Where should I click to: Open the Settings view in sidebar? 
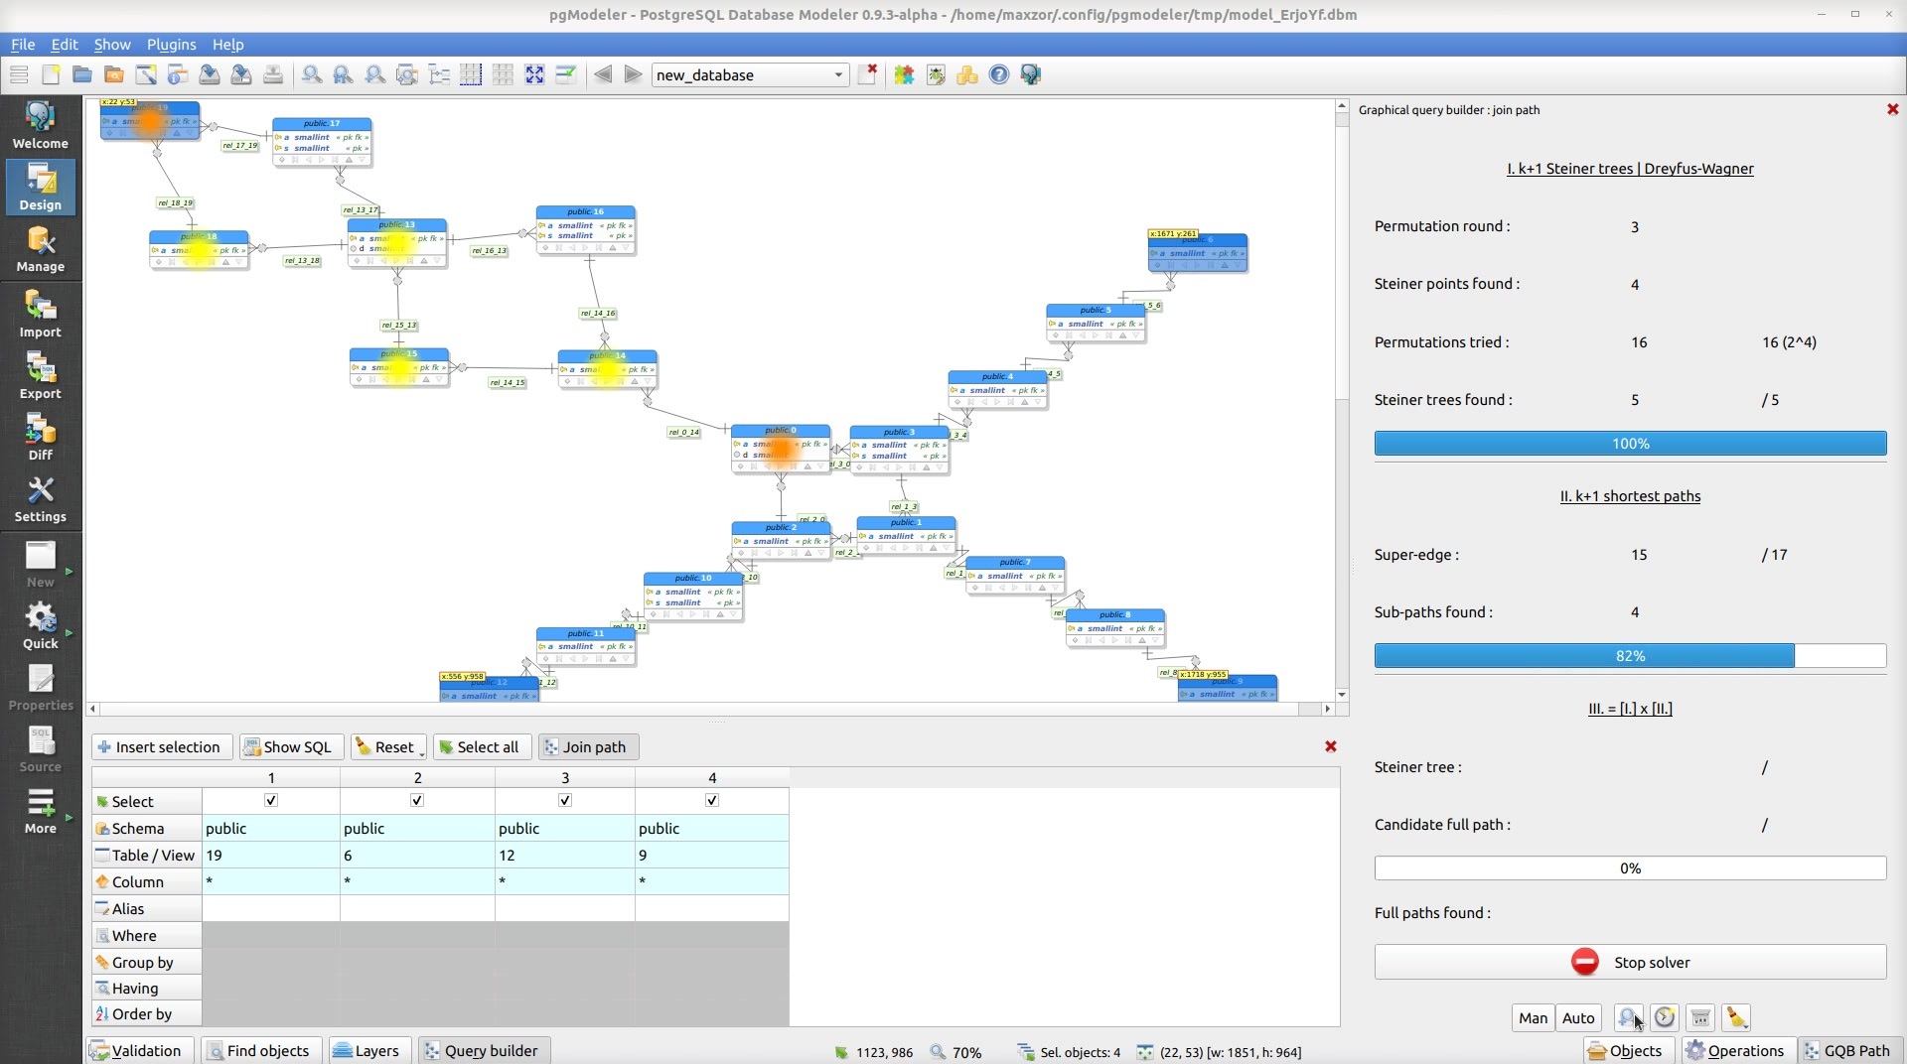pyautogui.click(x=40, y=498)
